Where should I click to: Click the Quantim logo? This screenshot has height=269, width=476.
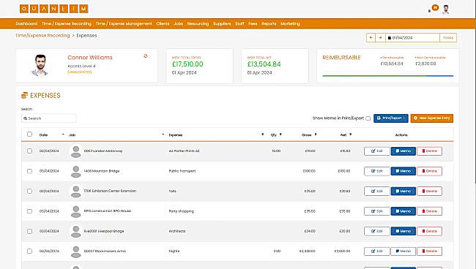54,9
